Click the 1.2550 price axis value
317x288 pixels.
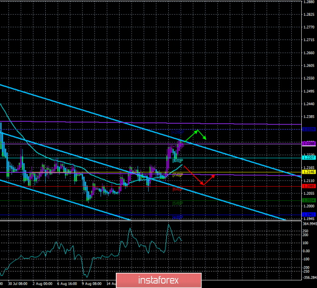pyautogui.click(x=309, y=78)
